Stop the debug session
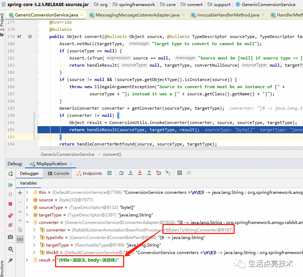 click(10, 204)
